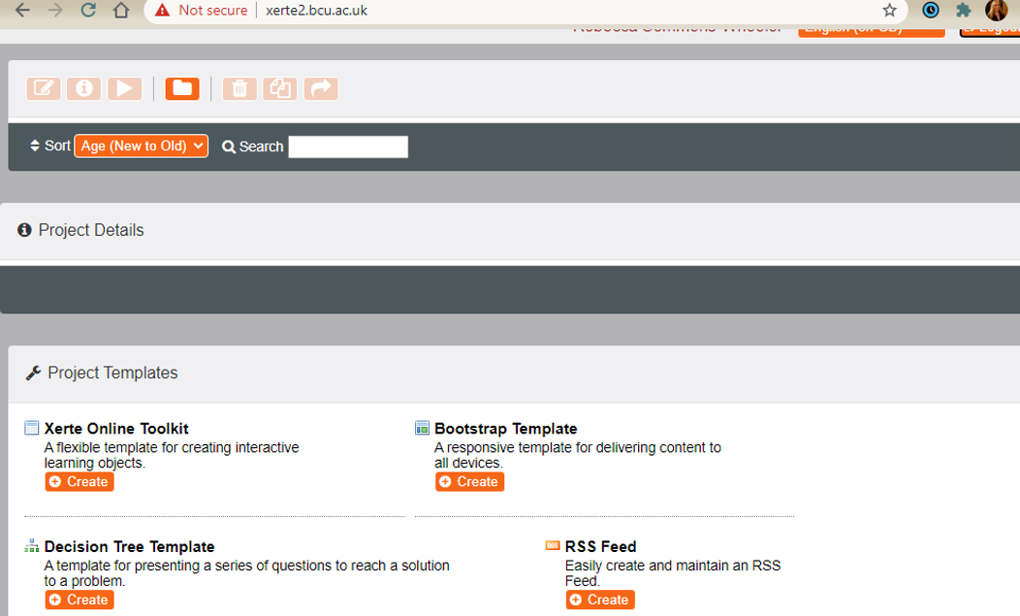
Task: Open the language selector in header
Action: [x=871, y=30]
